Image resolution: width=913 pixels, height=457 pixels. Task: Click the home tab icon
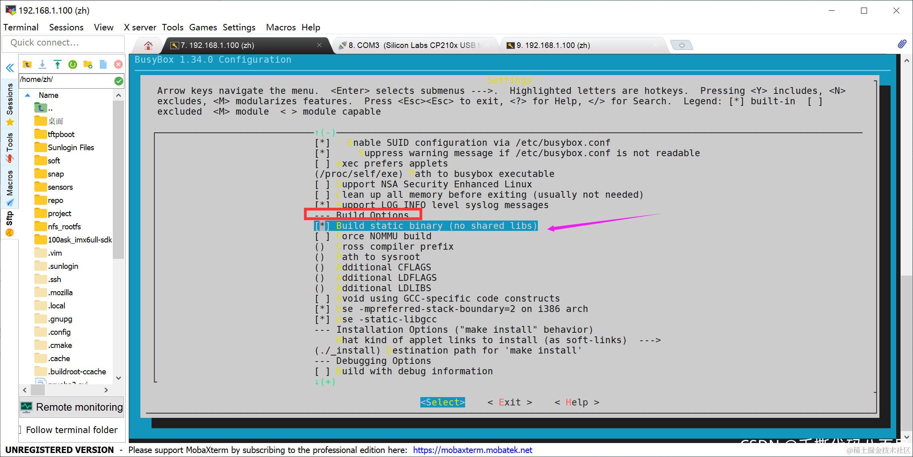click(148, 46)
